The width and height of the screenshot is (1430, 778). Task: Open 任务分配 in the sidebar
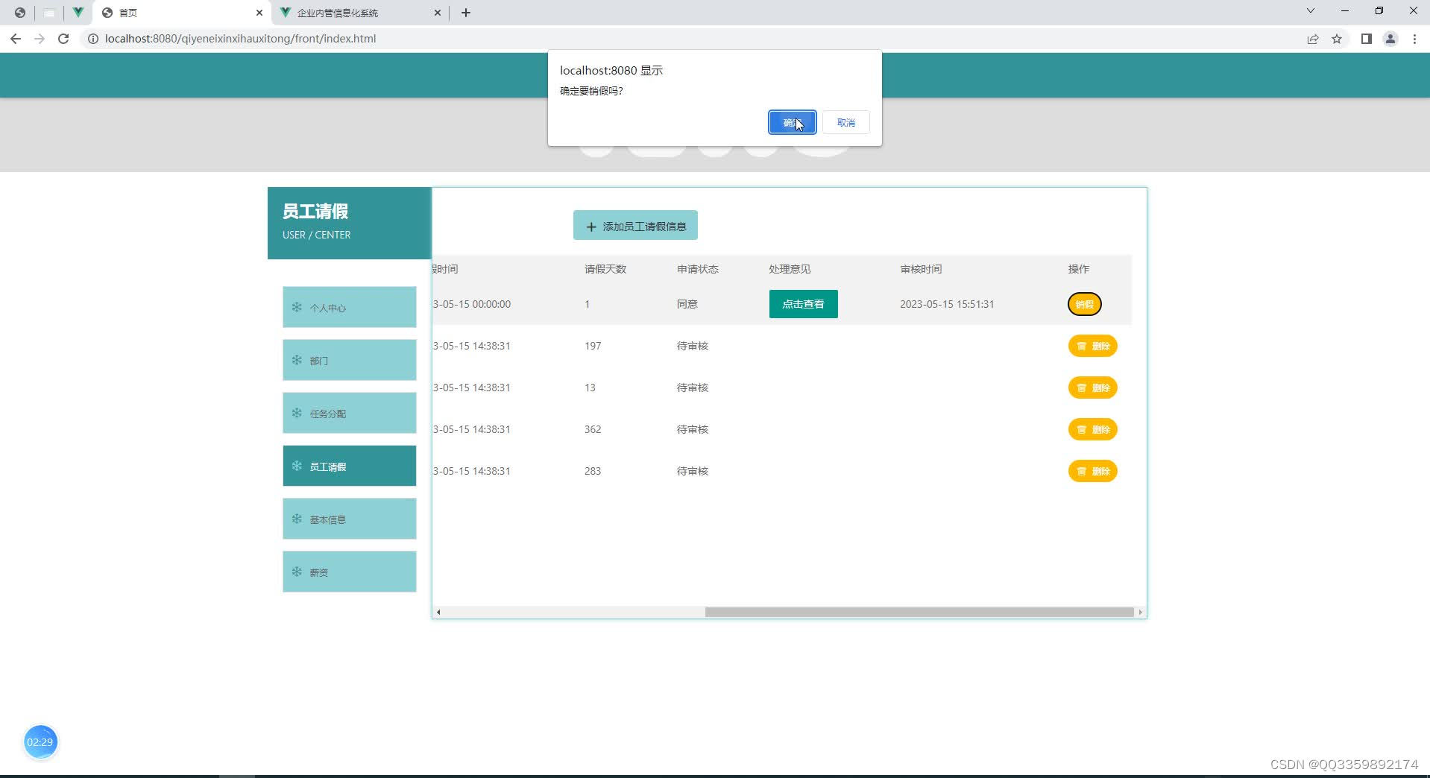pyautogui.click(x=349, y=413)
